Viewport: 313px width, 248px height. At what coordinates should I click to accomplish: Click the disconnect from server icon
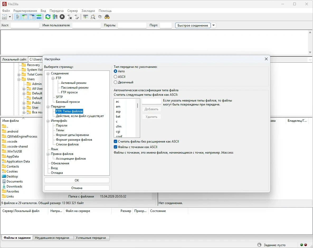point(69,17)
